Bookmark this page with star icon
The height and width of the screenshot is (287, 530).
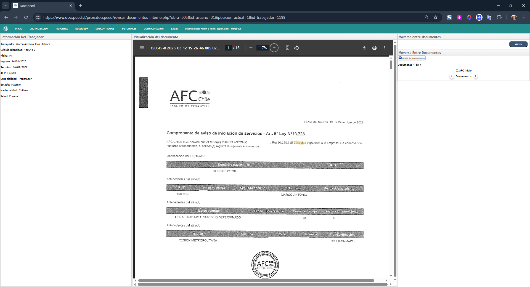436,17
